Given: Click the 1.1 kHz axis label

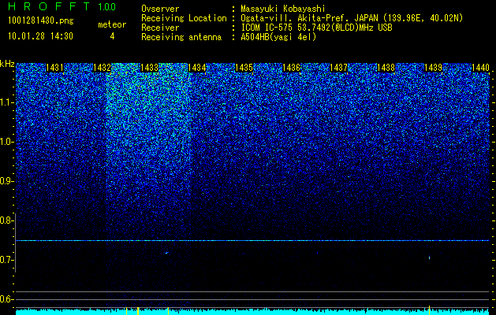Looking at the screenshot, I should click(6, 102).
